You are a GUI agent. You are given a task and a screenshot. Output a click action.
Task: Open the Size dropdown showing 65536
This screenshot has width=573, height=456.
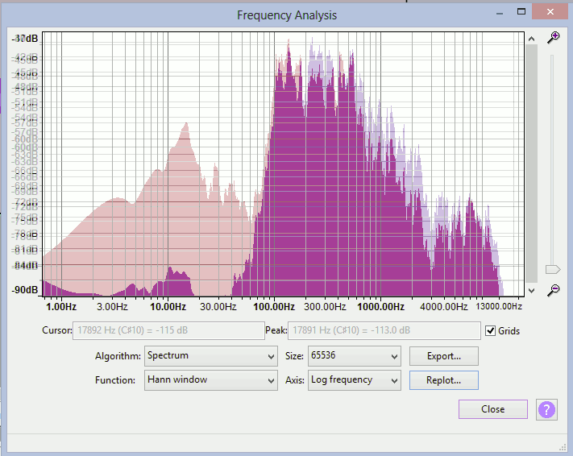354,356
